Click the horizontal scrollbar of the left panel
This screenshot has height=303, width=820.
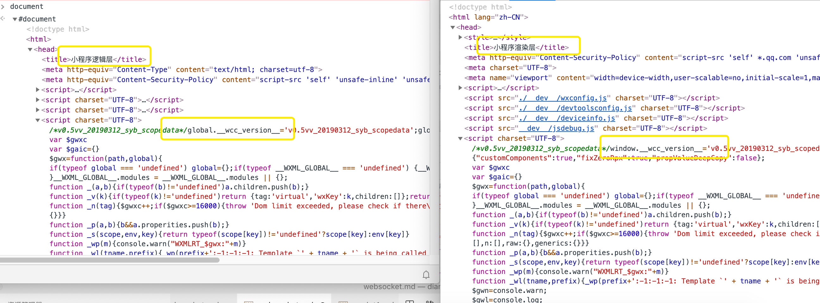109,260
